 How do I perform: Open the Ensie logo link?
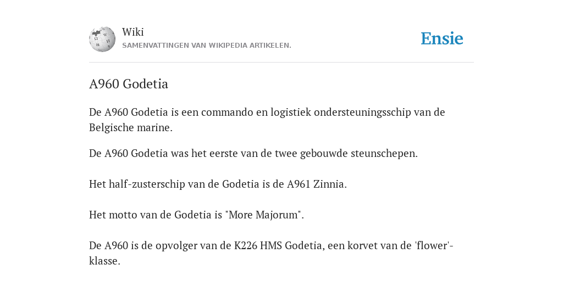click(442, 39)
